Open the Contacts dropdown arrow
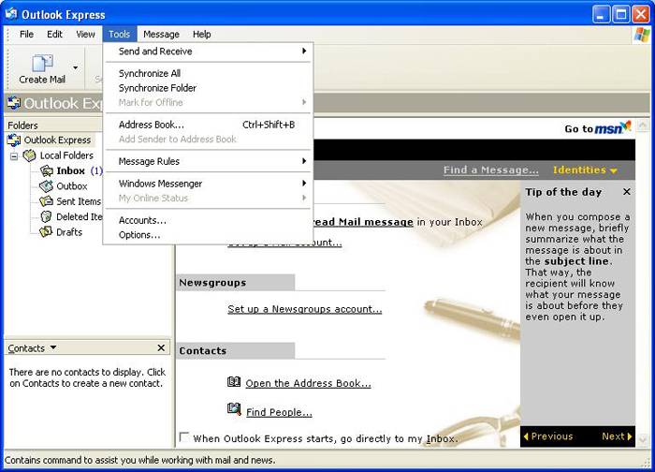Screen dimensions: 655x472 tap(53, 347)
